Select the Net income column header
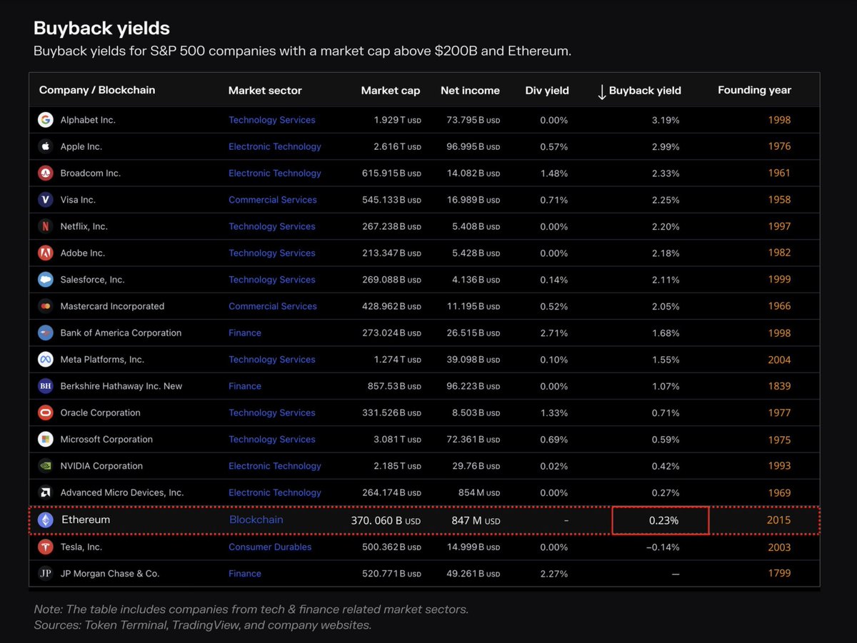This screenshot has width=857, height=643. point(470,91)
